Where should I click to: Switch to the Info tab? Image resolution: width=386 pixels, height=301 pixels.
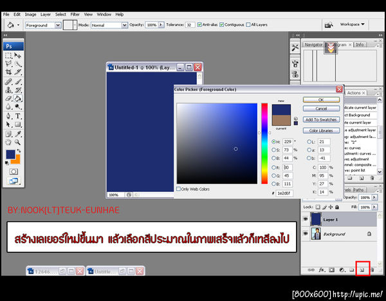coord(360,44)
